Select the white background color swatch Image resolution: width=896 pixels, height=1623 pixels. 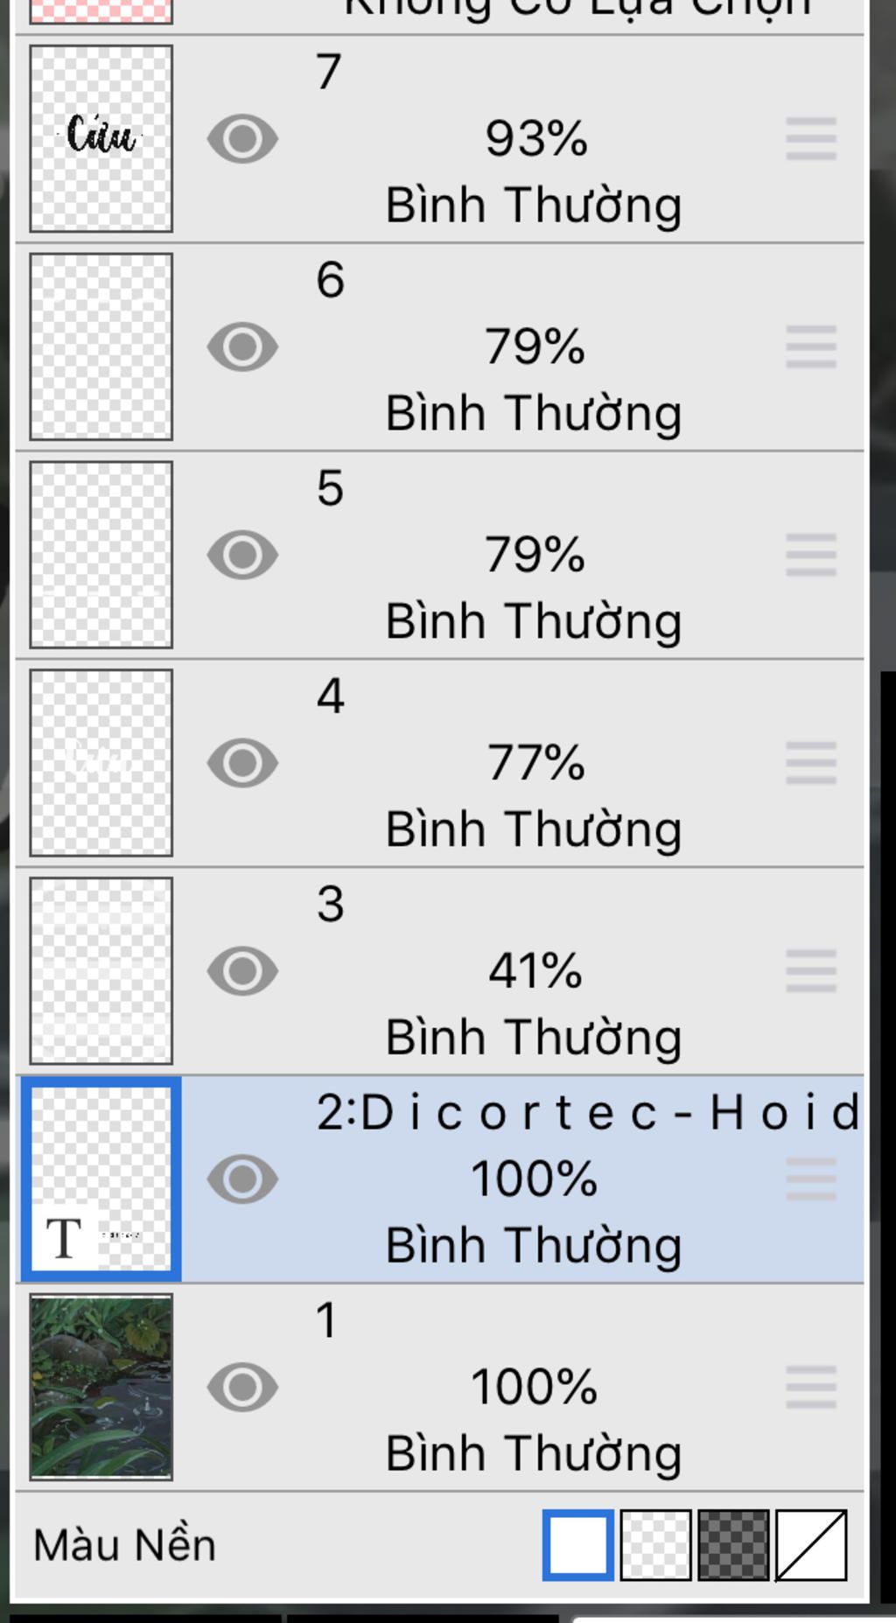click(x=577, y=1545)
